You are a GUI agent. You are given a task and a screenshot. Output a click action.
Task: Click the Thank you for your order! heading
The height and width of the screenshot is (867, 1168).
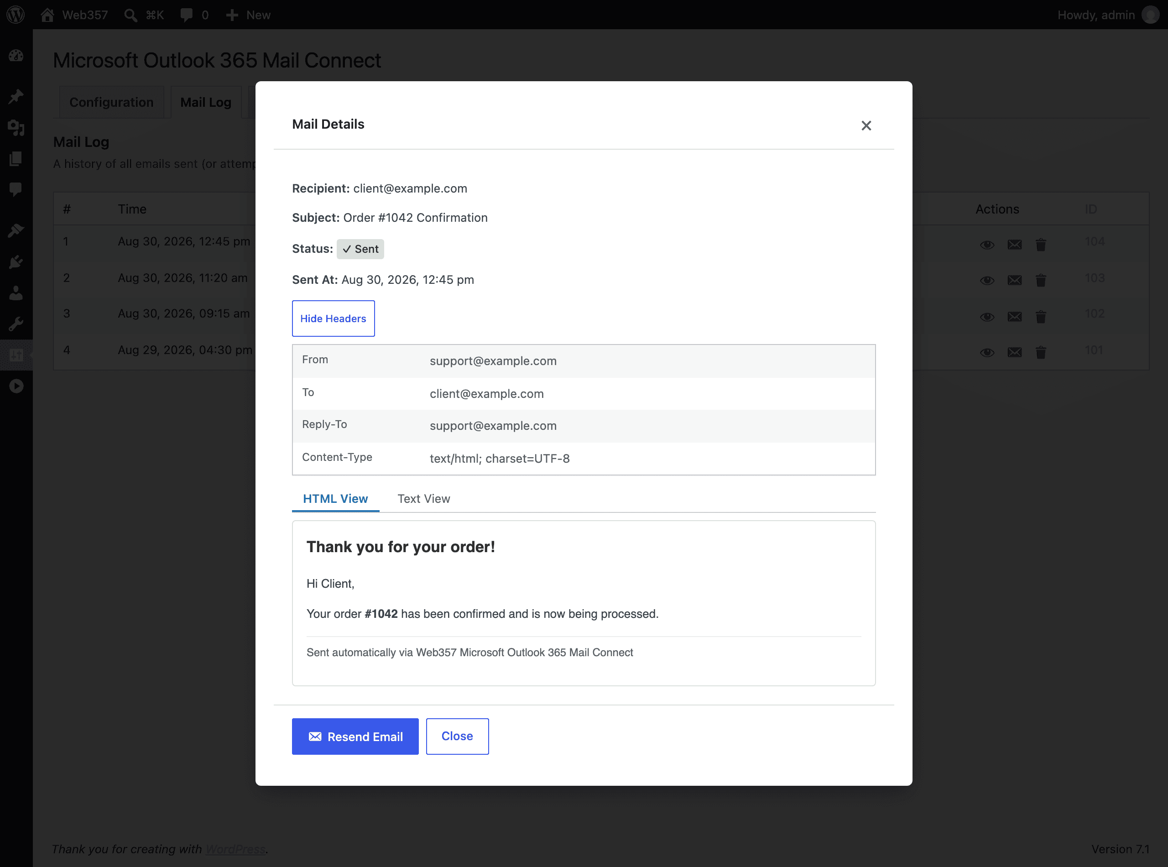pyautogui.click(x=401, y=547)
